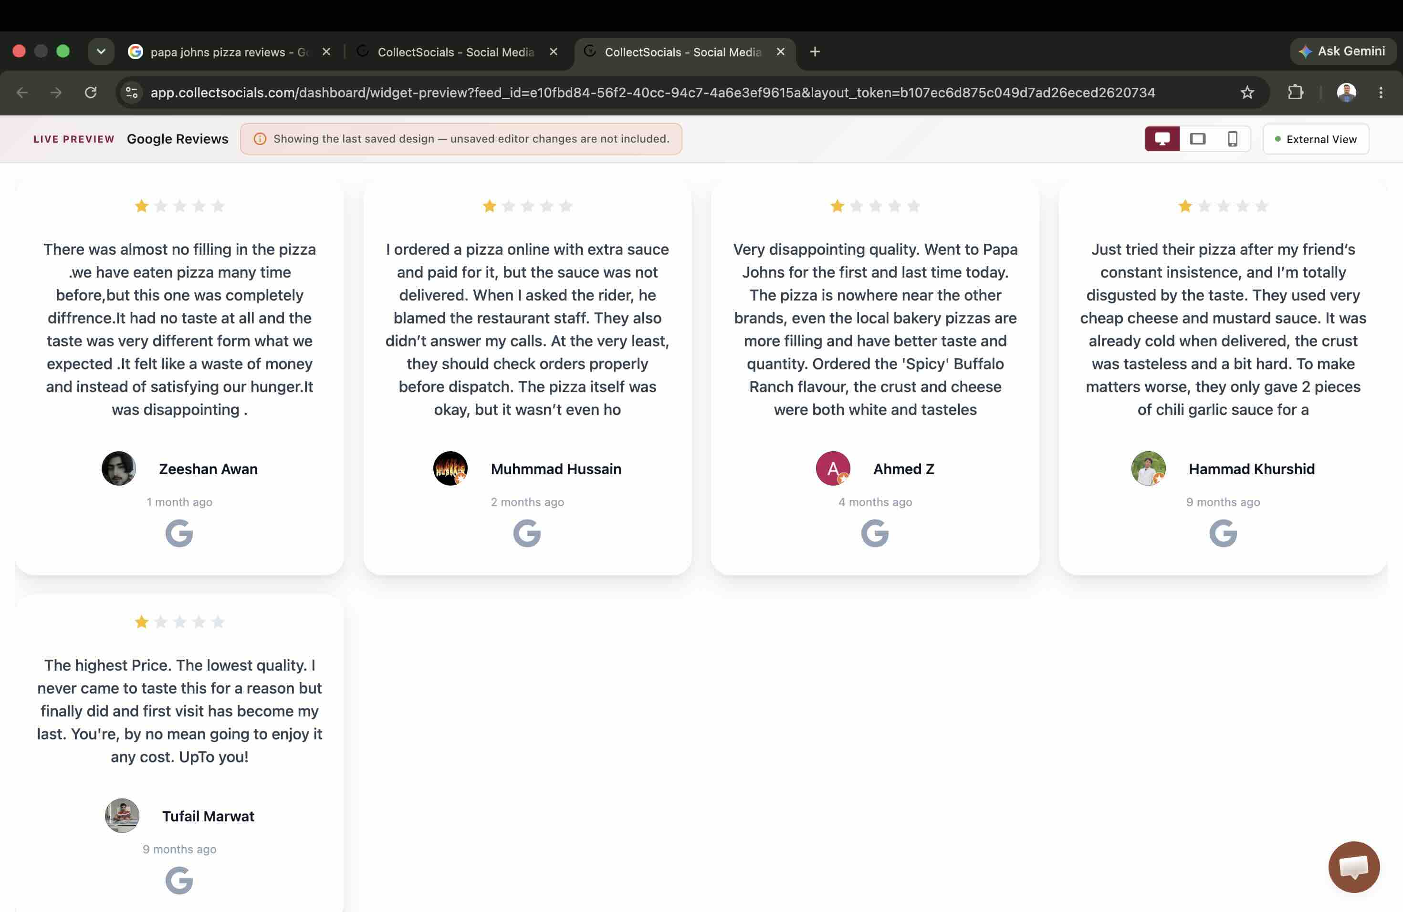
Task: Open Muhmmad Hussain's profile avatar
Action: coord(450,468)
